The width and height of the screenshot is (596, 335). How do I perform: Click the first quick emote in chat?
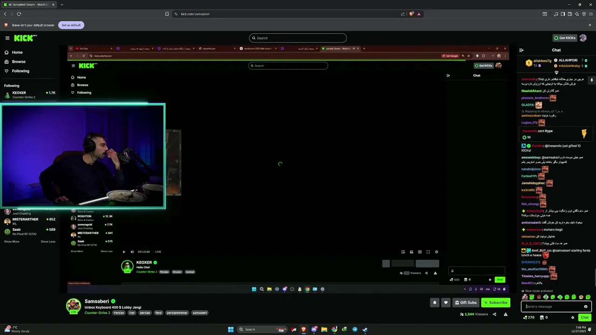pyautogui.click(x=525, y=297)
